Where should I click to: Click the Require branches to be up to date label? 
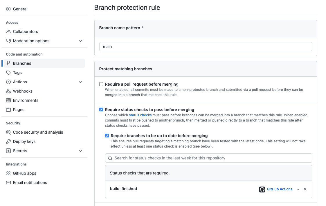pyautogui.click(x=159, y=136)
